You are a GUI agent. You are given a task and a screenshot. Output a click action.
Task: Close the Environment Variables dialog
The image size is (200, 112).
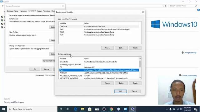(143, 12)
